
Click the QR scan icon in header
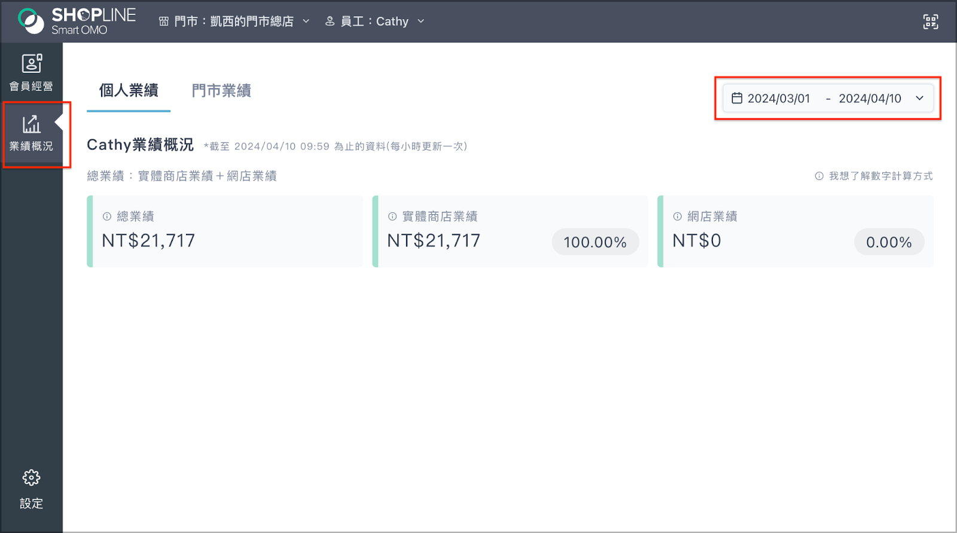[x=931, y=22]
